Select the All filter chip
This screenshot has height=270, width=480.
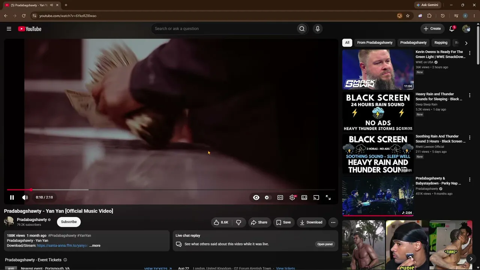pyautogui.click(x=347, y=43)
